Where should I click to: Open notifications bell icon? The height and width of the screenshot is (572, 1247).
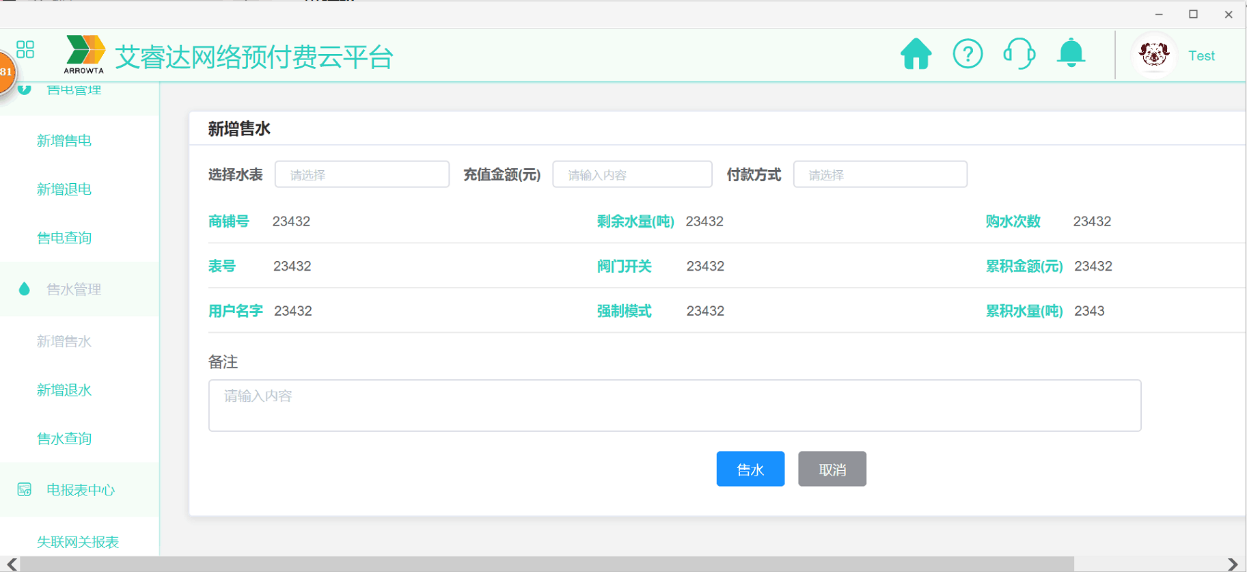click(x=1071, y=53)
